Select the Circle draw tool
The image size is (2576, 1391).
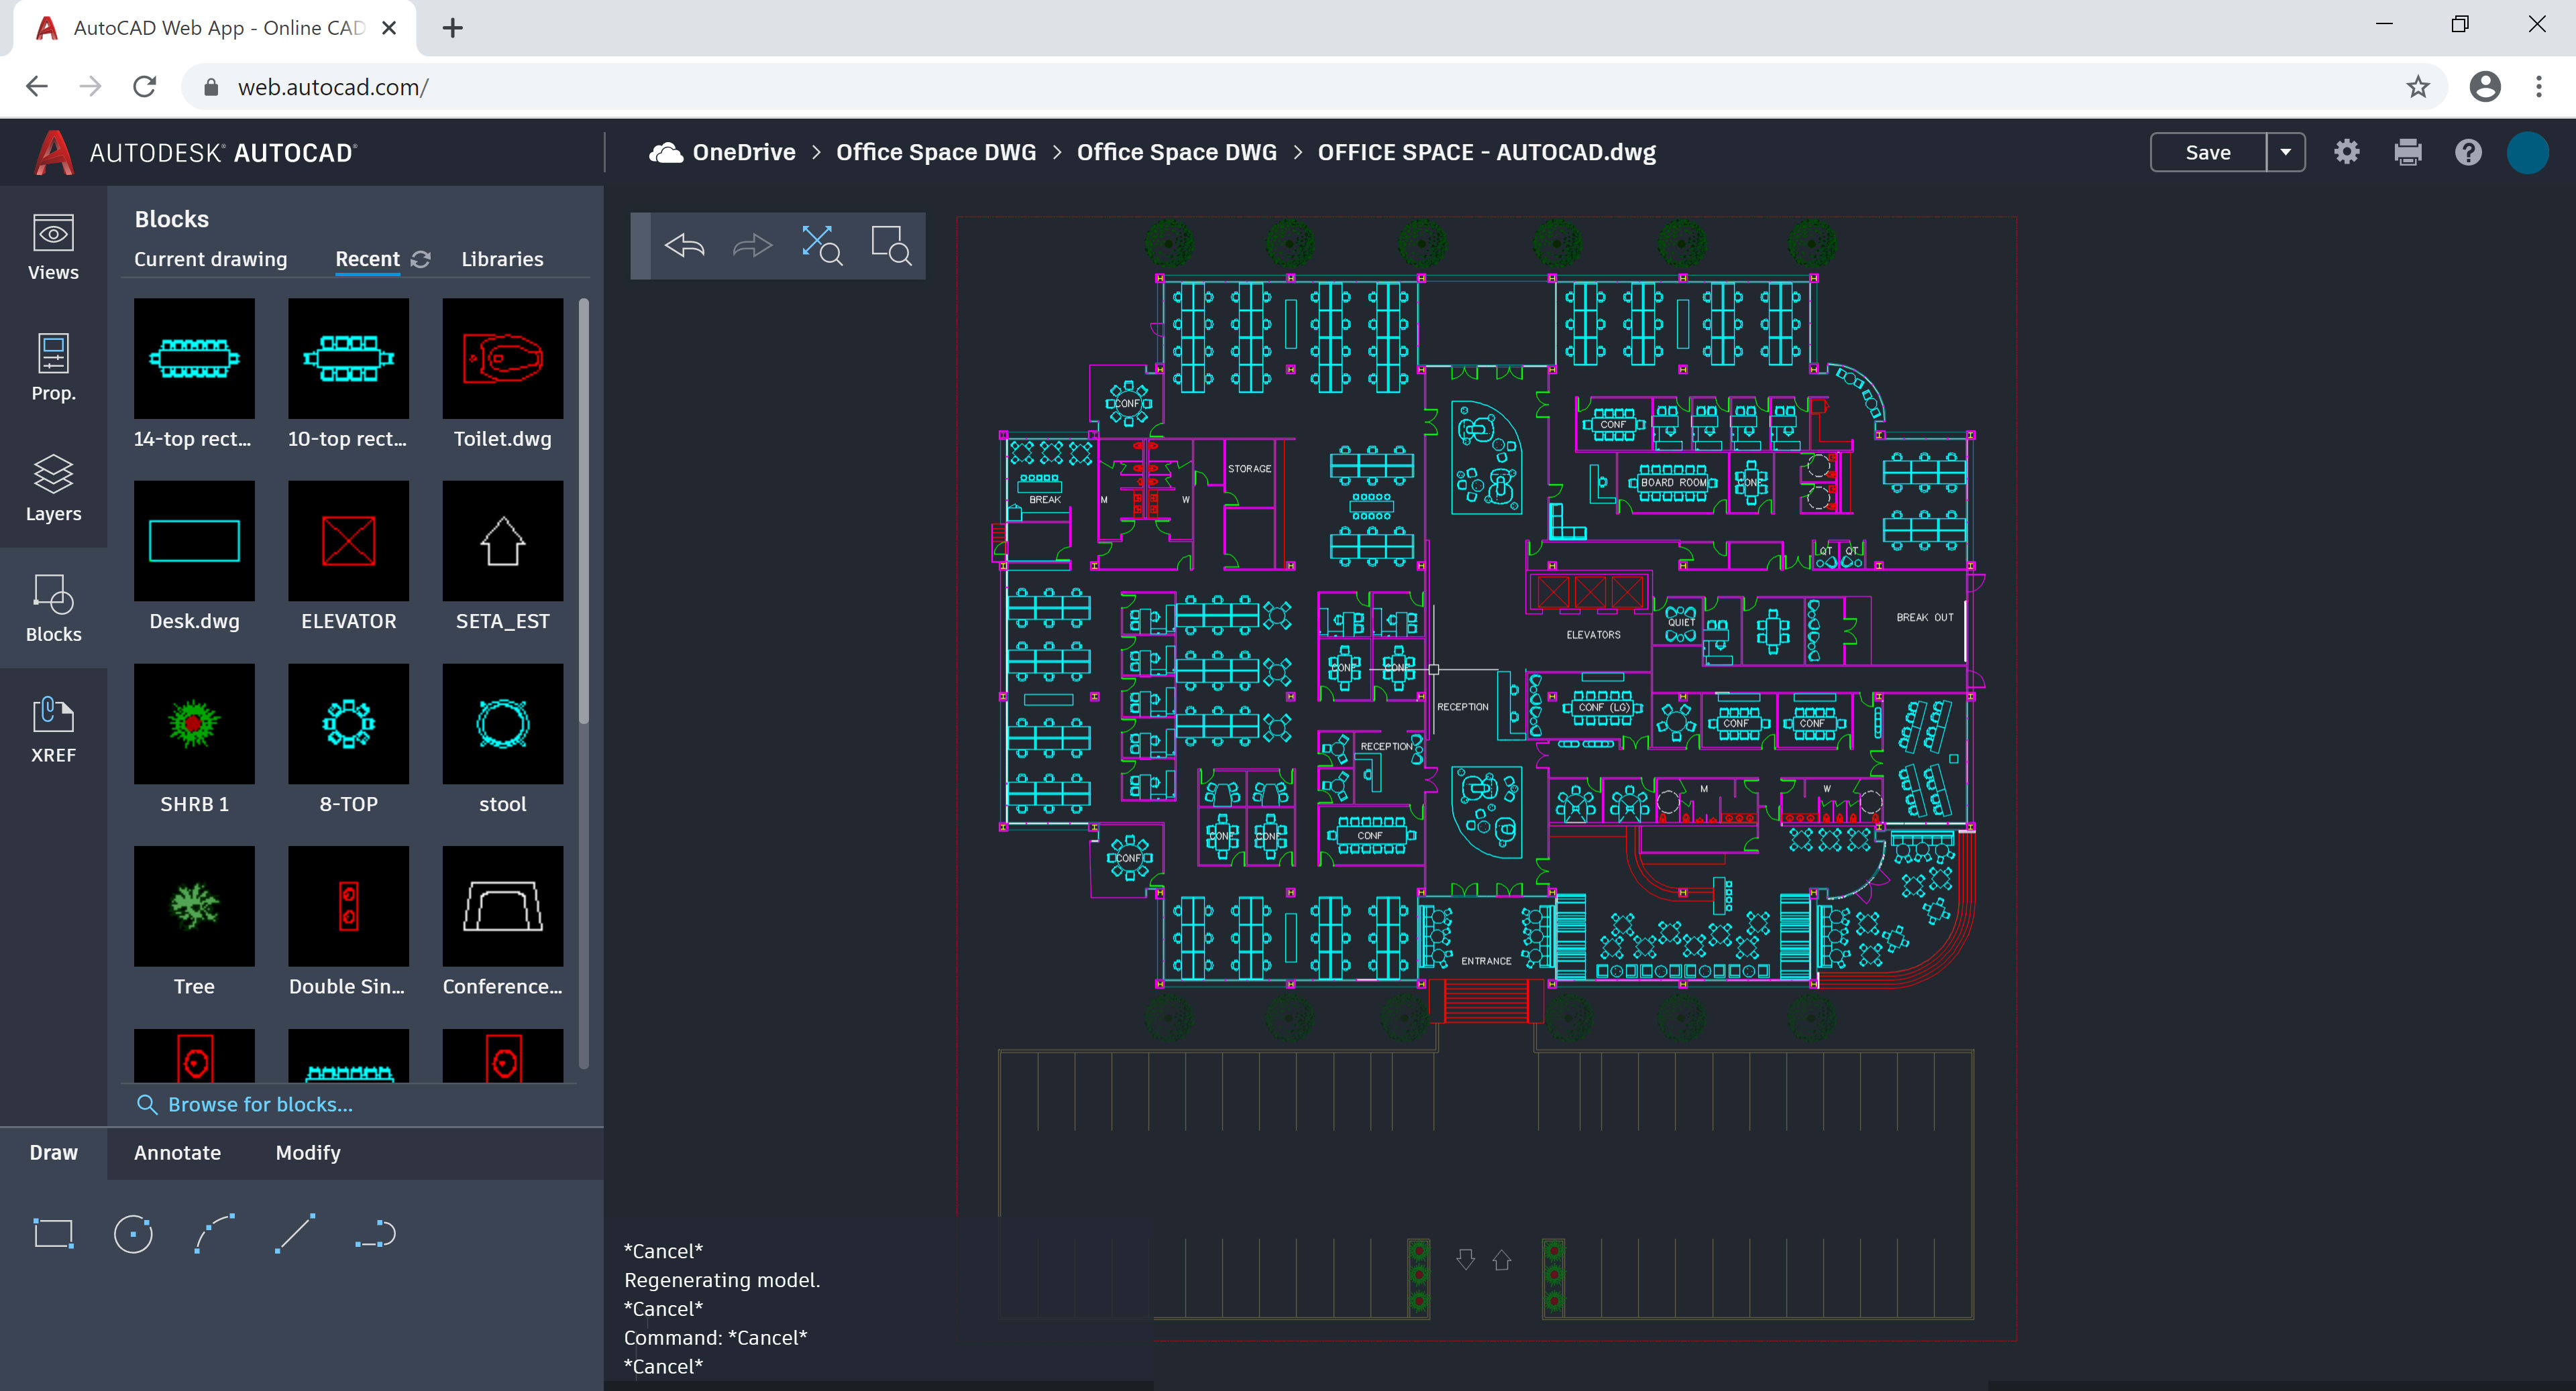point(133,1233)
